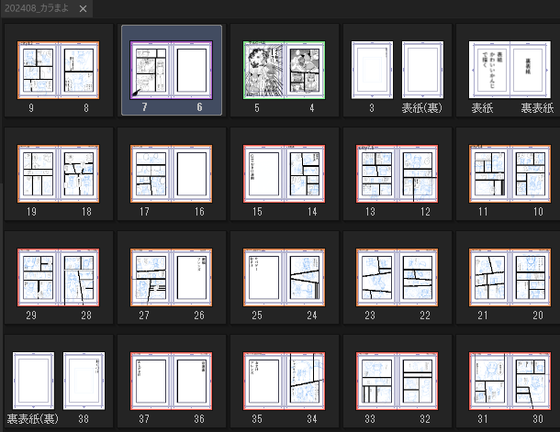This screenshot has width=560, height=432.
Task: Open inked page 5 thumbnail
Action: pos(263,71)
